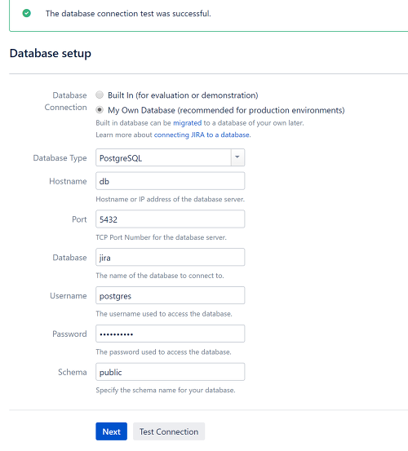Select Built In database radio option
The width and height of the screenshot is (408, 451).
[100, 95]
